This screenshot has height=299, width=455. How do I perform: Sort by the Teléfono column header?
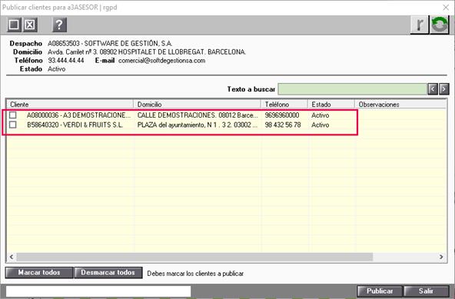click(x=284, y=105)
